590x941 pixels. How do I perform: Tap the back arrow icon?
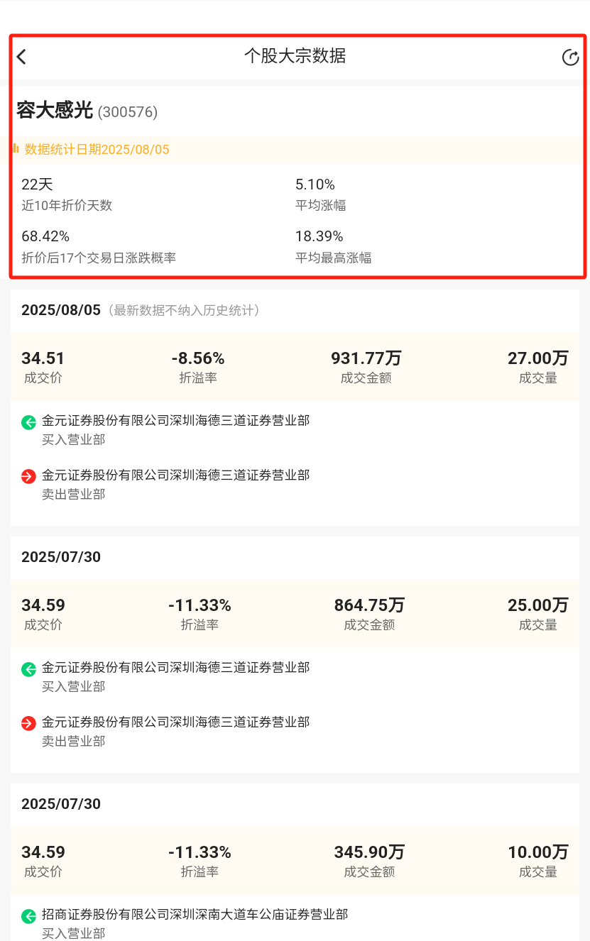[21, 57]
